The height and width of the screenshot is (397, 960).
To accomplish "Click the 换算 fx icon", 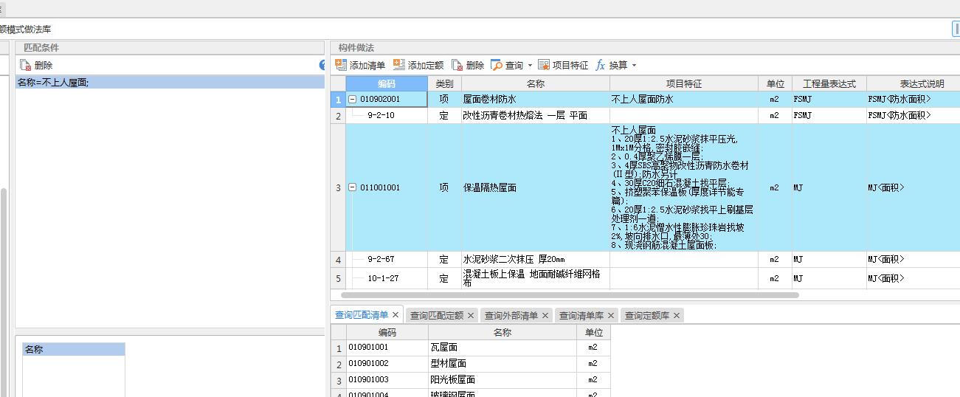I will pyautogui.click(x=601, y=65).
